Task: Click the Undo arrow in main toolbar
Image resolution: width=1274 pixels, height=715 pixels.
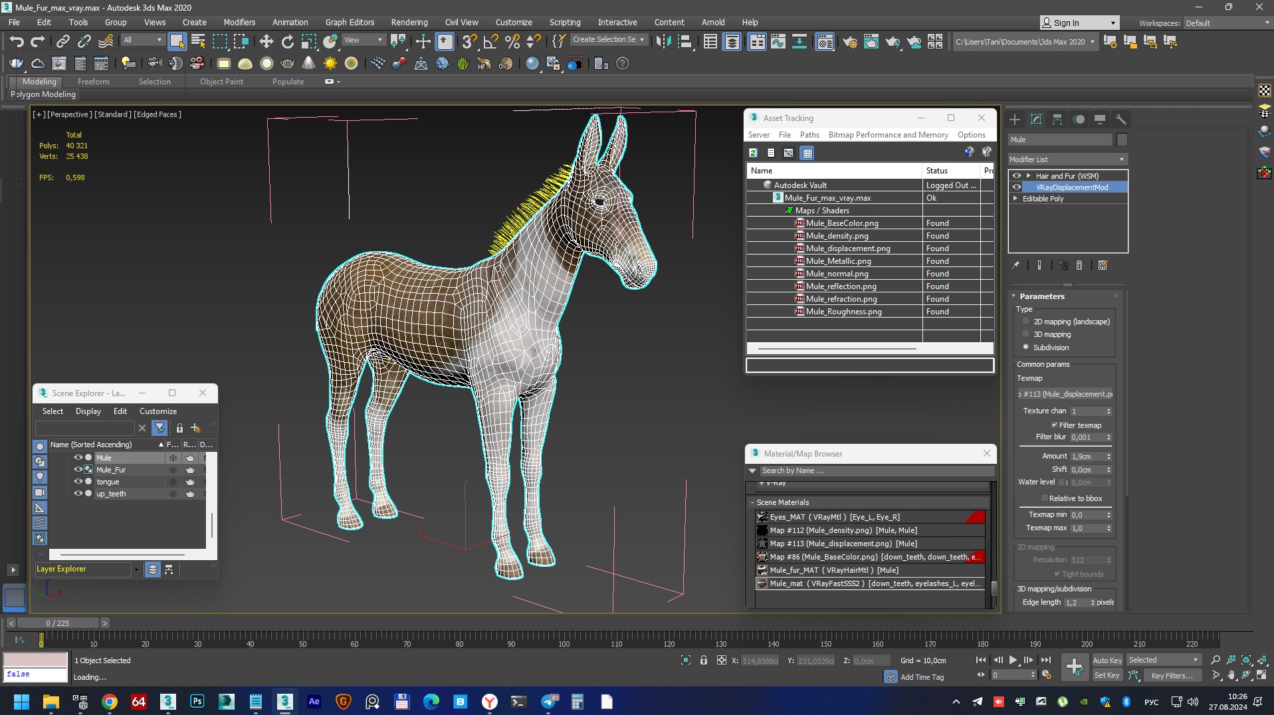Action: click(x=17, y=42)
